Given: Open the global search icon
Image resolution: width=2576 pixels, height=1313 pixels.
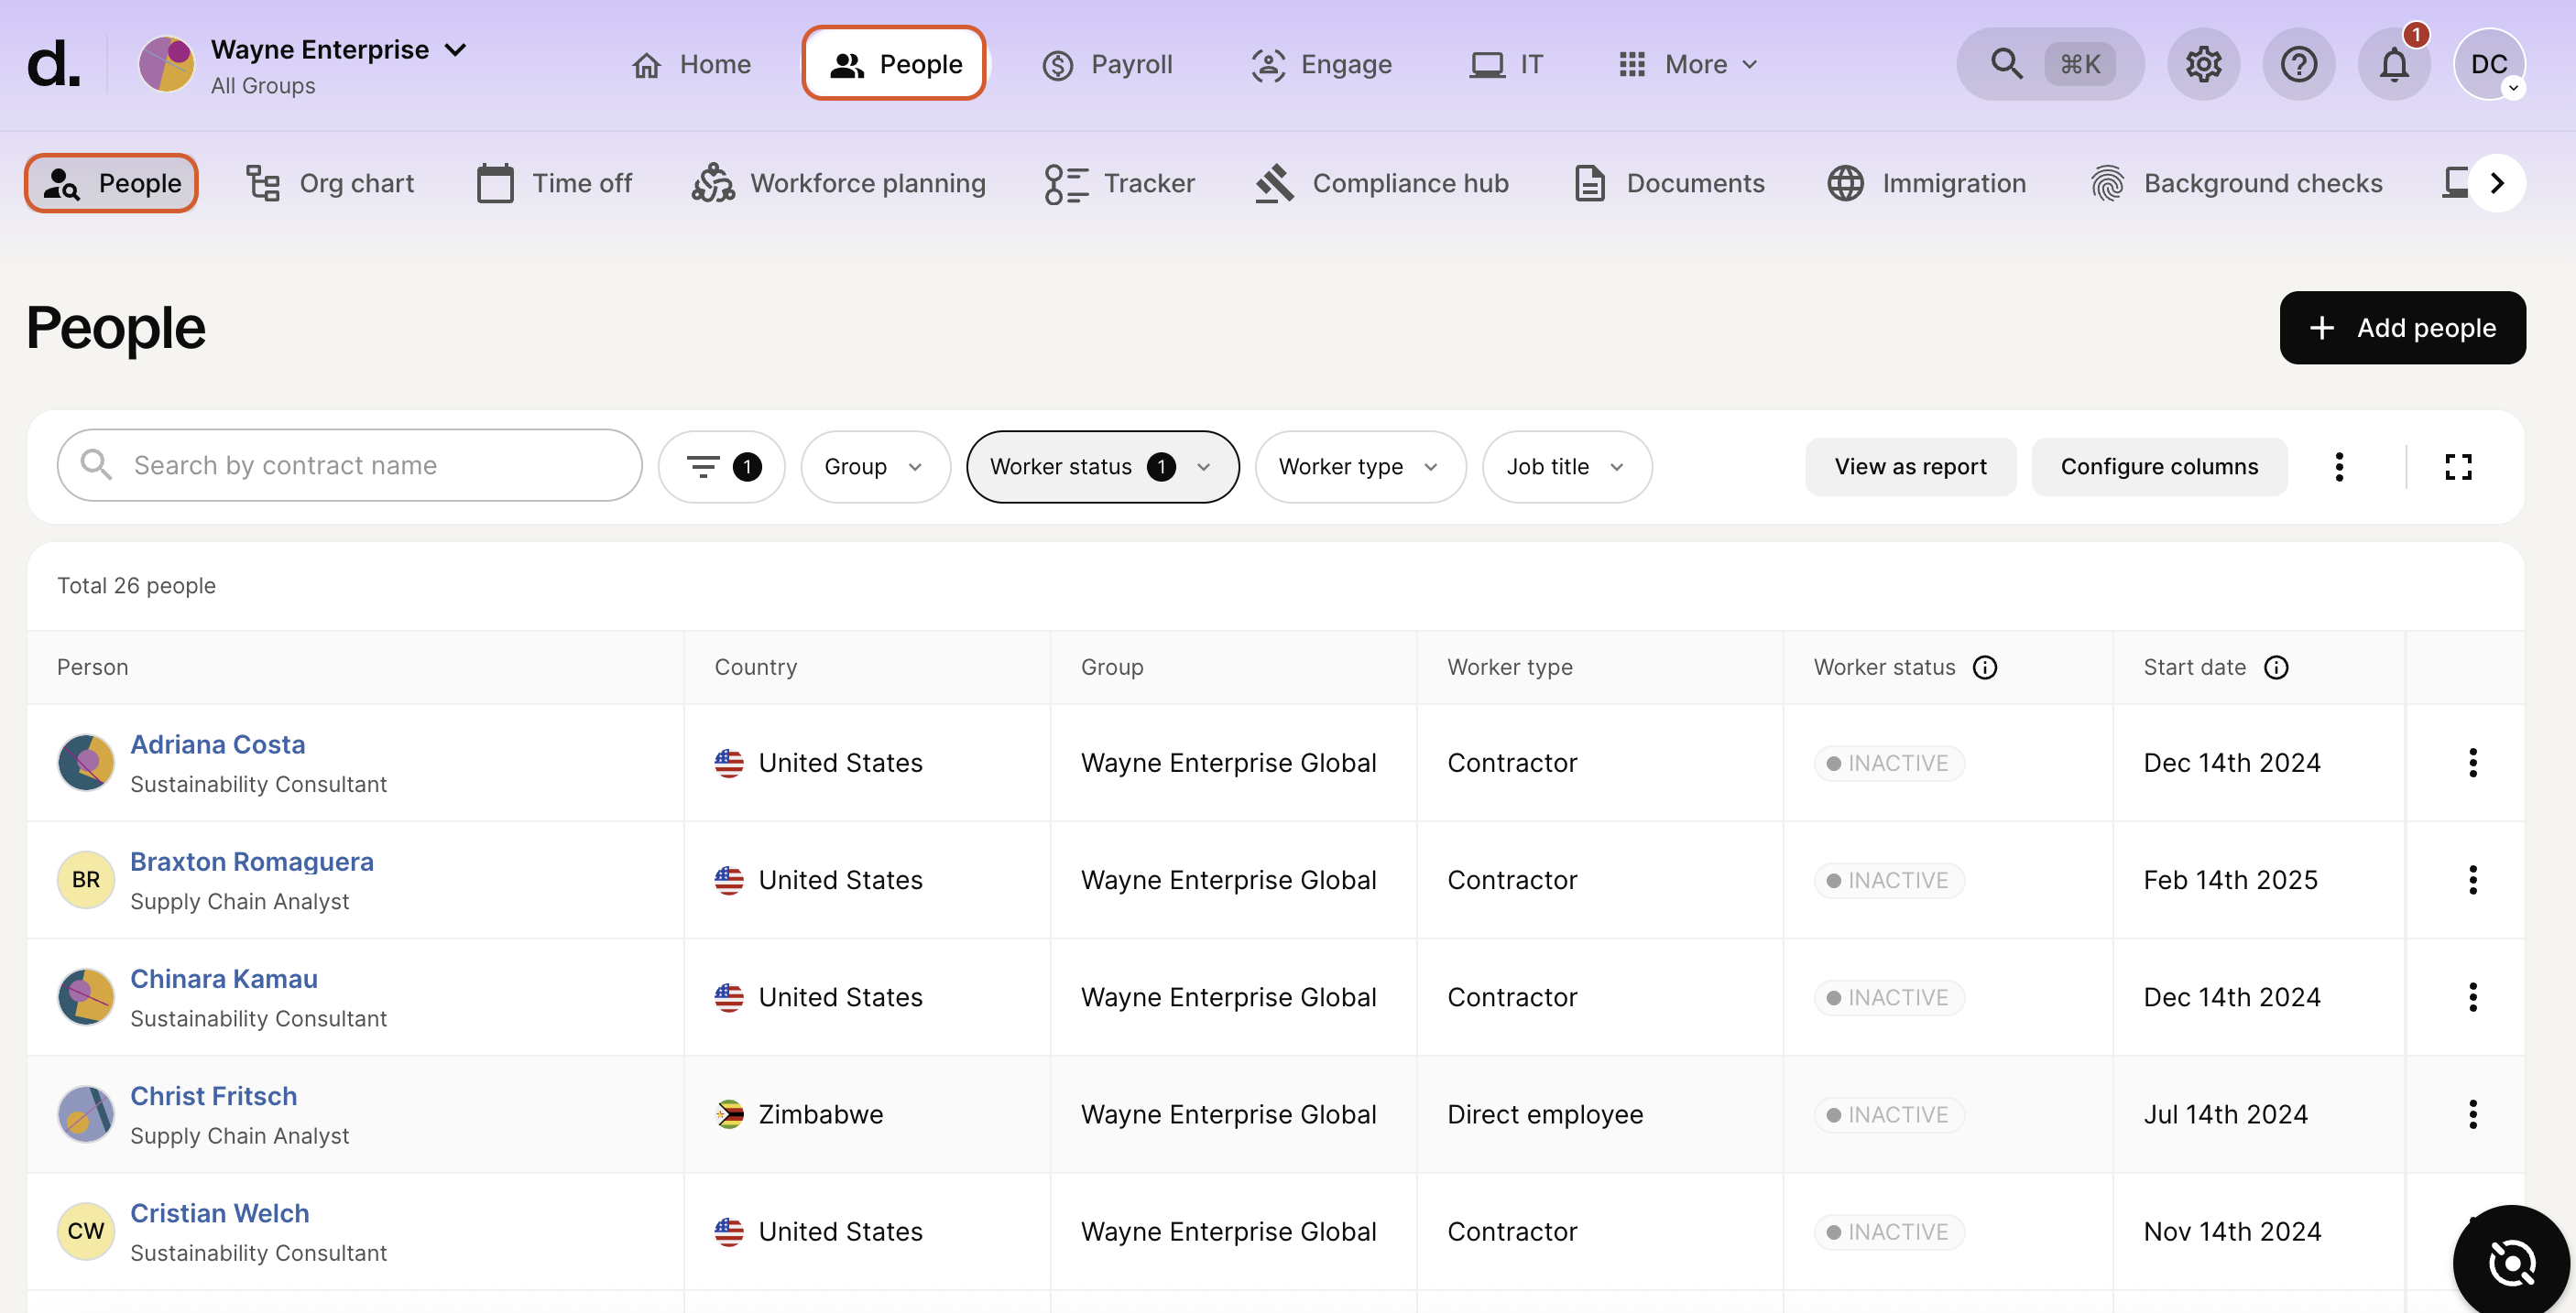Looking at the screenshot, I should (2006, 64).
